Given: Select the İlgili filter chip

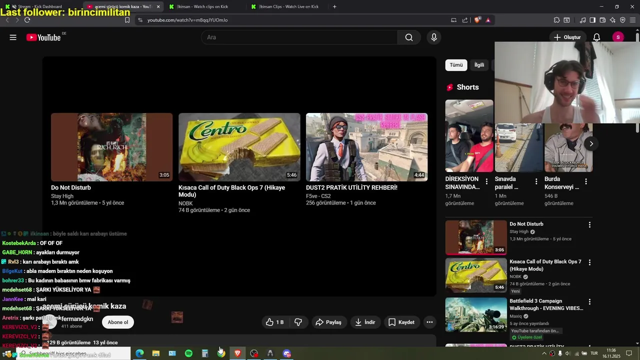Looking at the screenshot, I should click(479, 65).
